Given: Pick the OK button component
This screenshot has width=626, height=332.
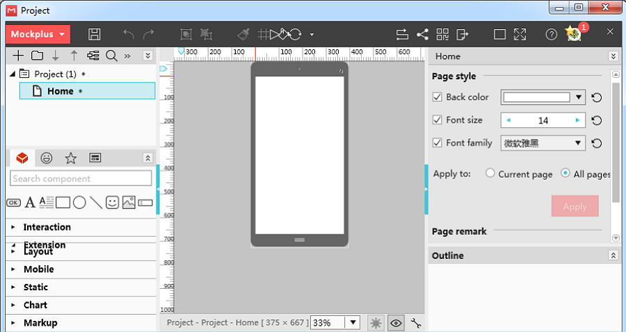Looking at the screenshot, I should pos(13,203).
